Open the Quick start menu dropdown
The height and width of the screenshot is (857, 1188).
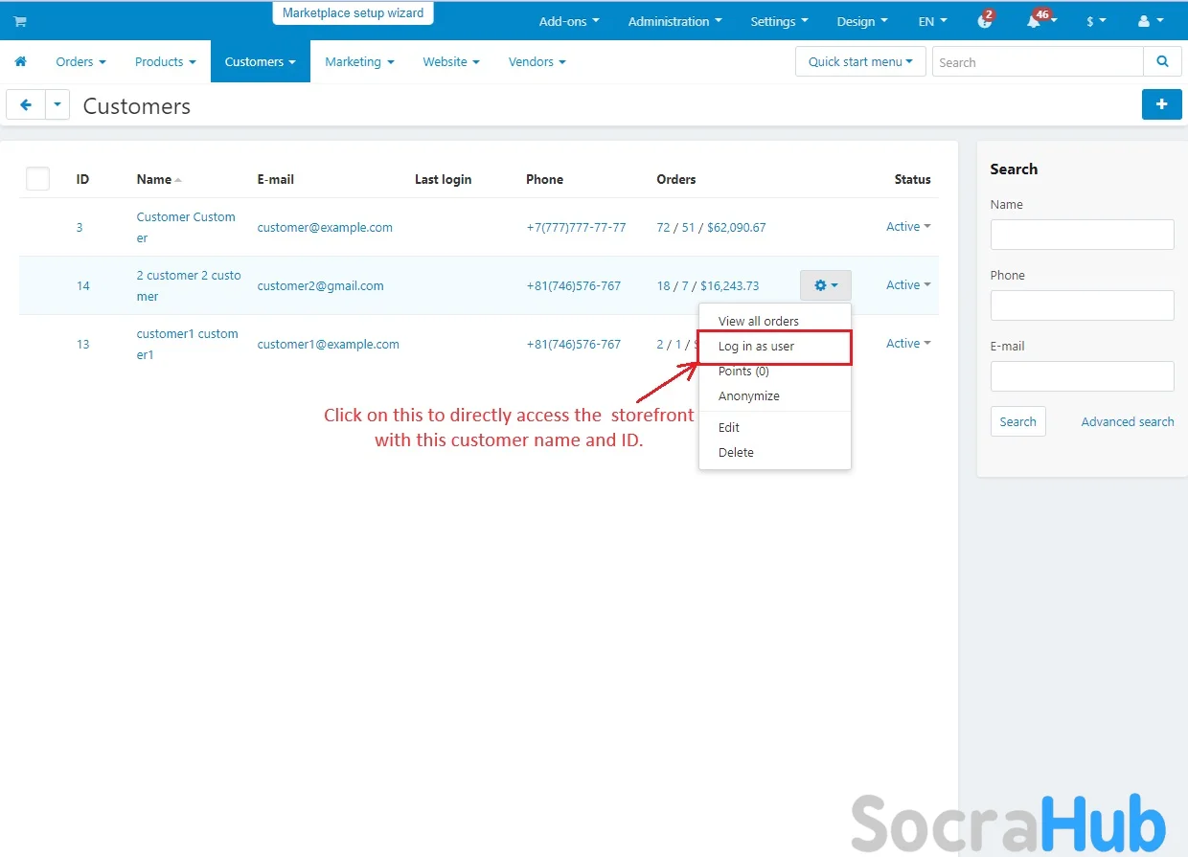pos(859,62)
